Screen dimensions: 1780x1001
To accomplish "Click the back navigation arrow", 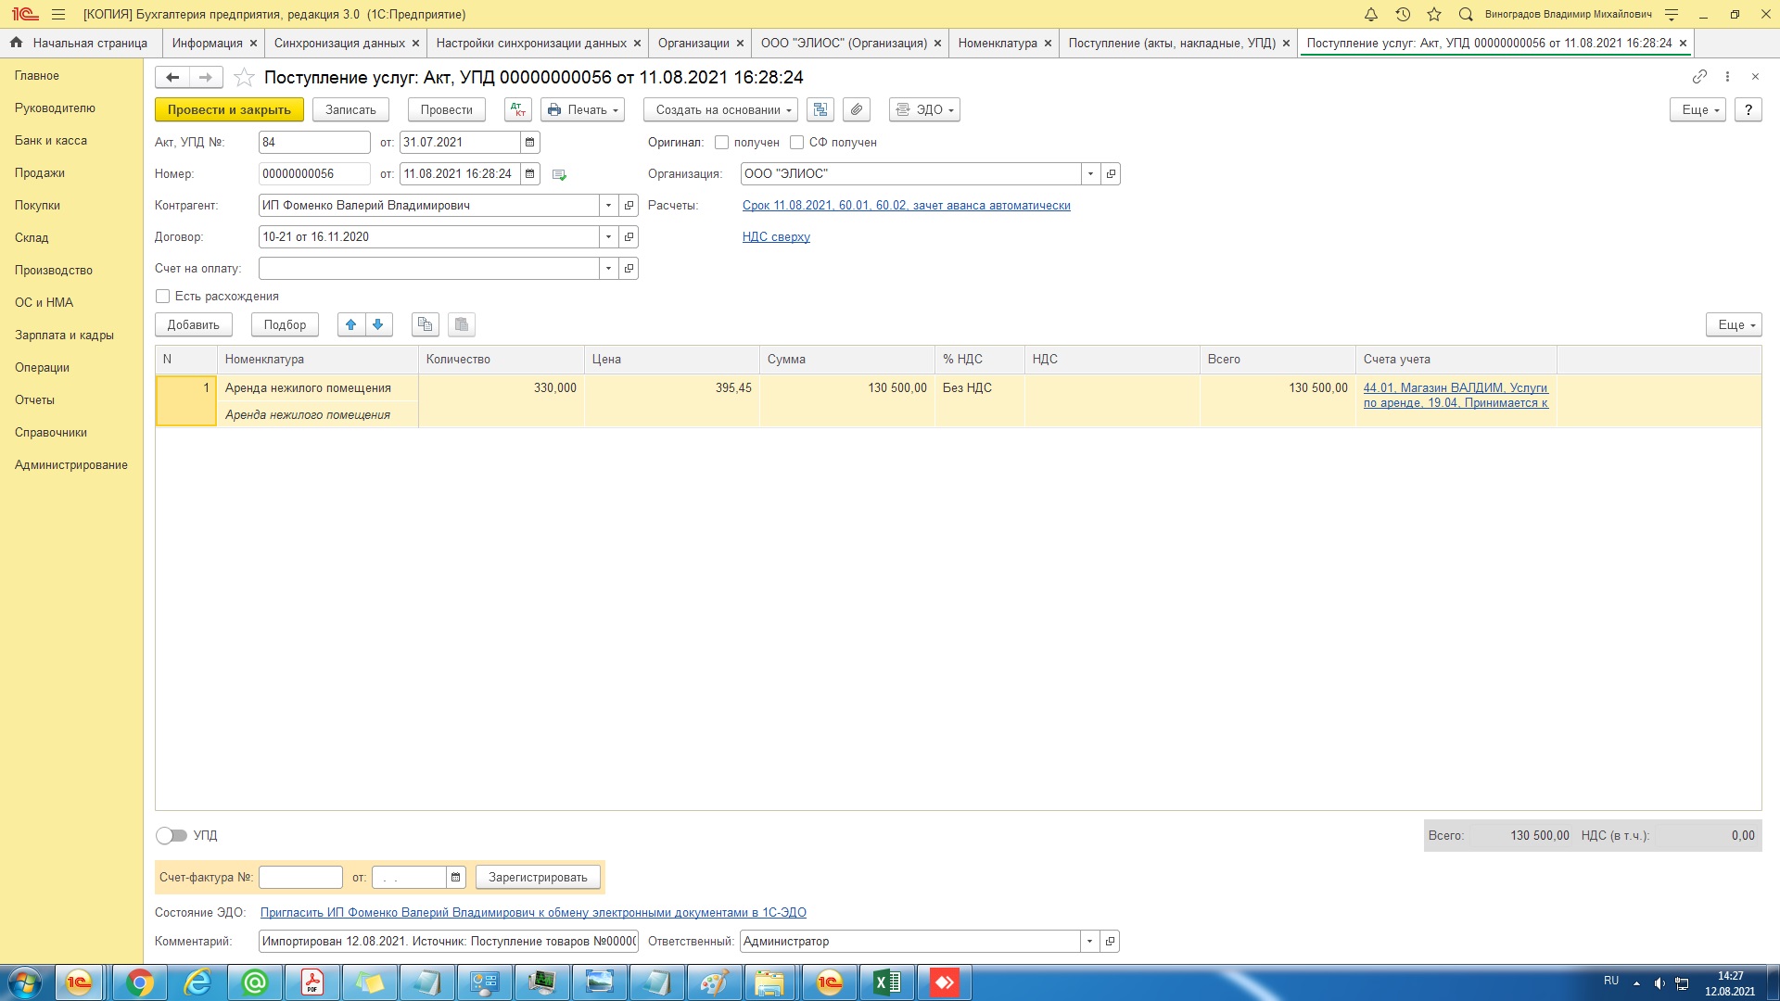I will [172, 78].
